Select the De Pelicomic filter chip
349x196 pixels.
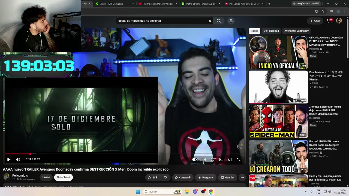271,31
